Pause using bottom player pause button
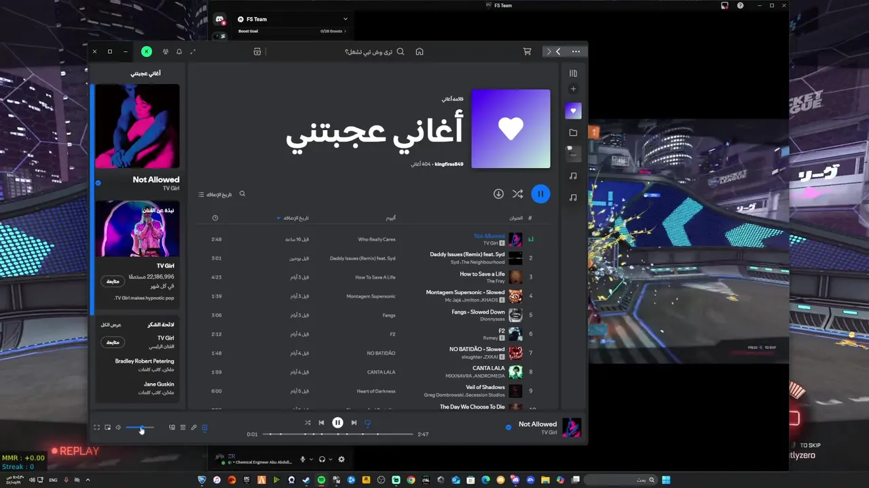869x488 pixels. pos(337,423)
